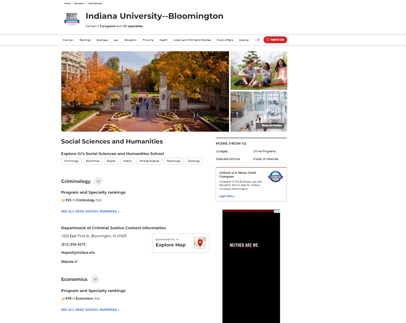406x323 pixels.
Task: Close the advertisement via AdChoices X
Action: tap(278, 212)
